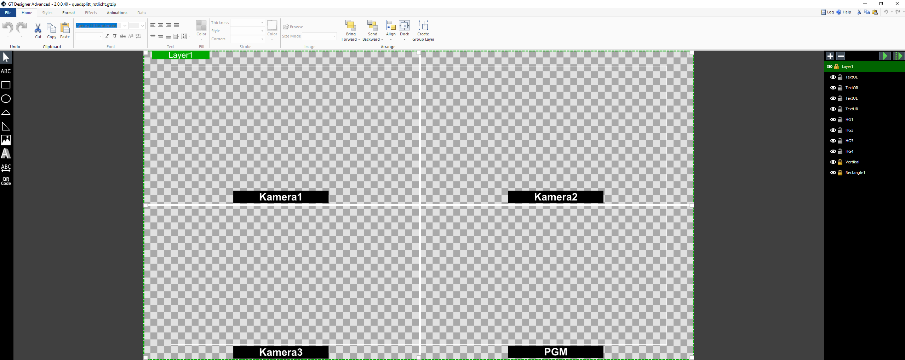Unlock the Vertikal layer lock icon
Viewport: 905px width, 360px height.
coord(840,162)
